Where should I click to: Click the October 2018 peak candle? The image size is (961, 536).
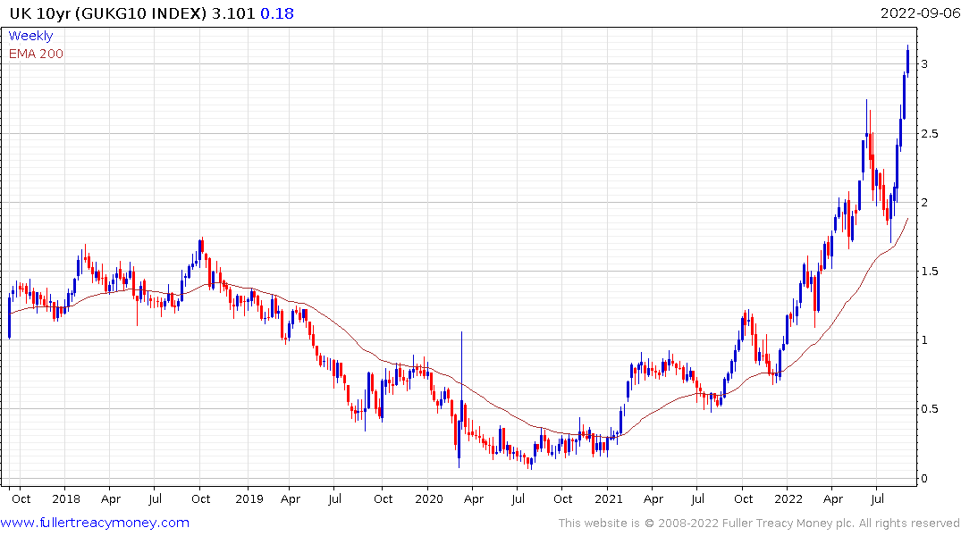point(200,247)
